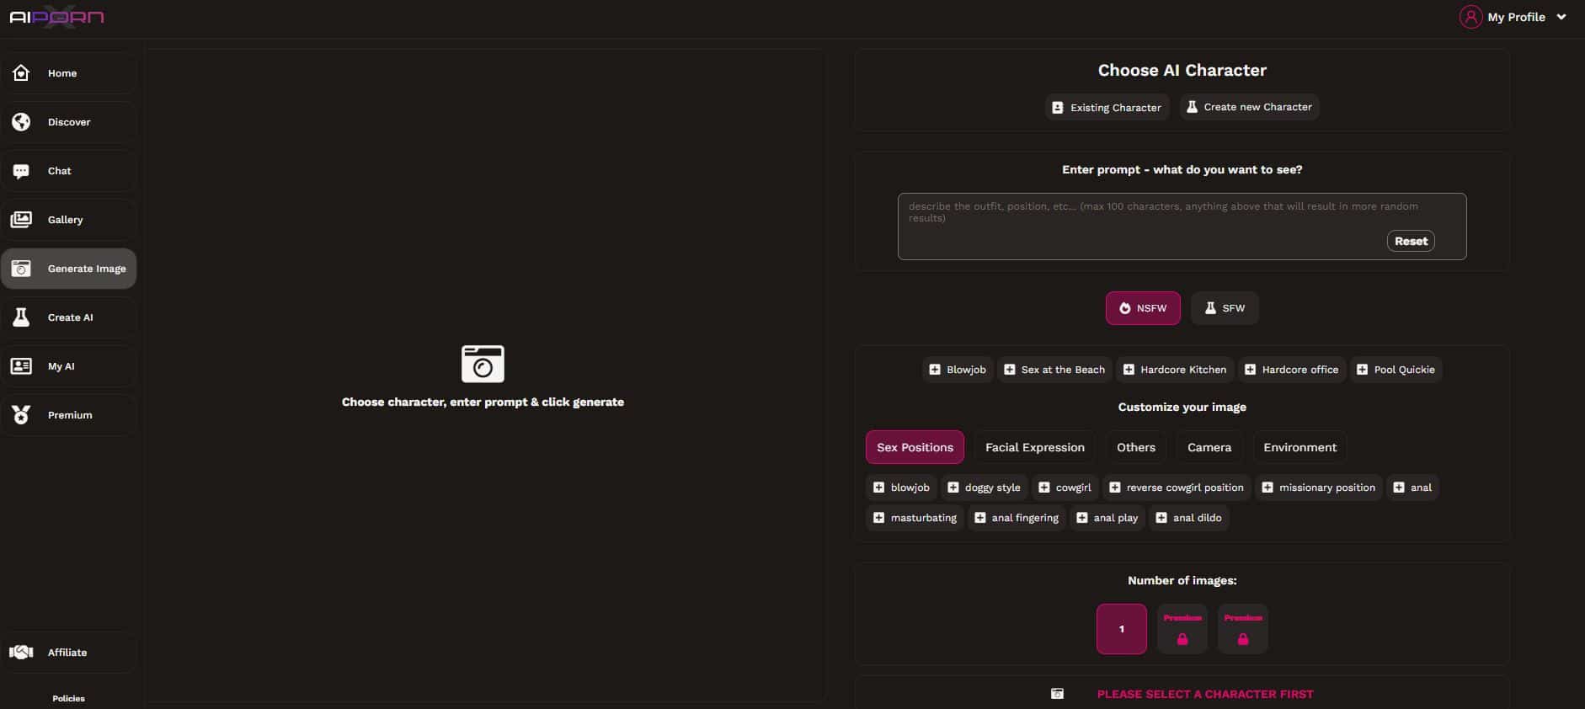Screen dimensions: 1585x709
Task: Click the plus icon on Pool Quickie preset
Action: pyautogui.click(x=1362, y=370)
